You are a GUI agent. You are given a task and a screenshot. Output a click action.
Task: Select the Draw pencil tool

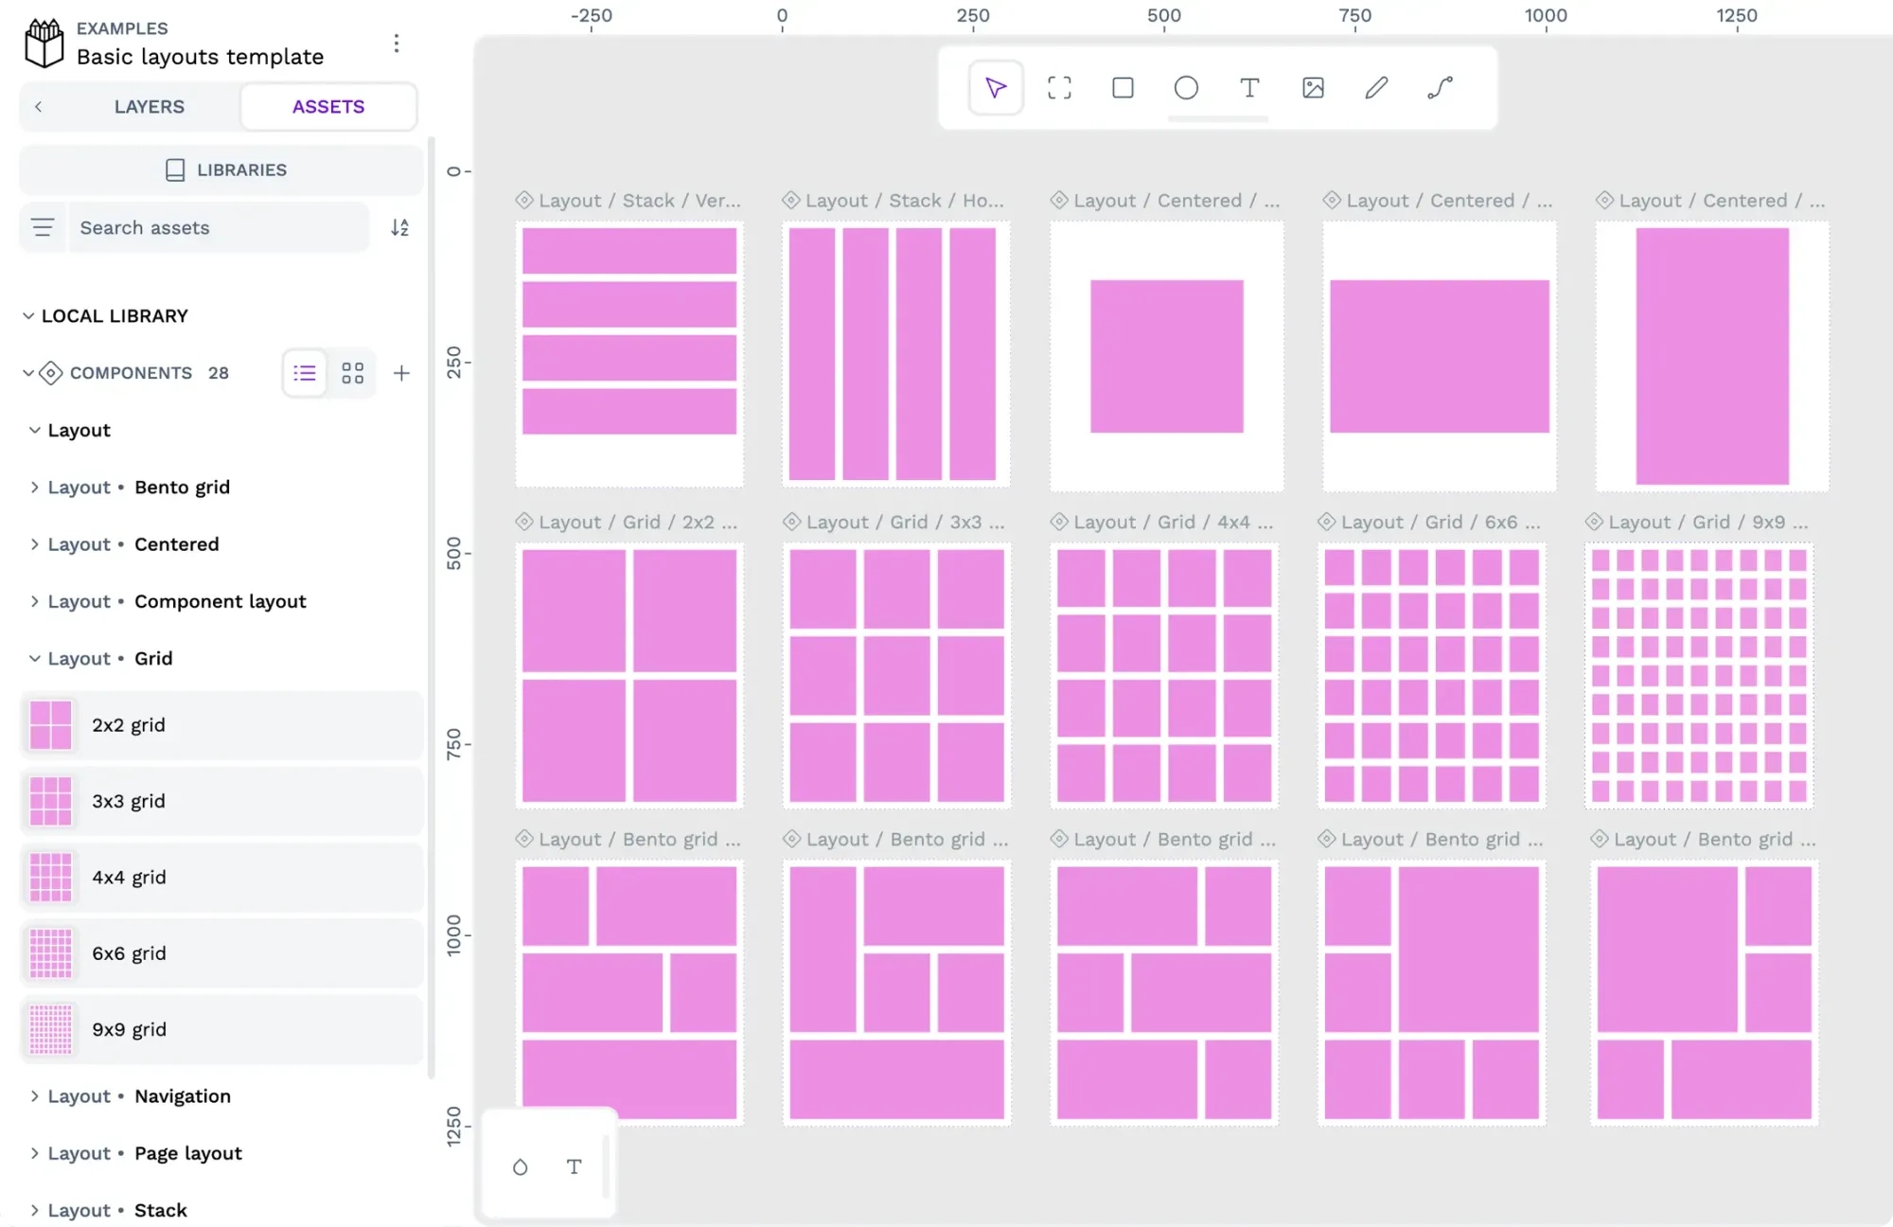click(x=1376, y=88)
